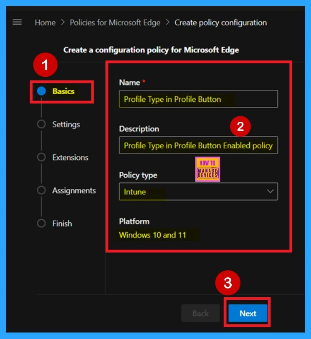The image size is (311, 339).
Task: Click the Assignments step circle indicator
Action: 41,190
